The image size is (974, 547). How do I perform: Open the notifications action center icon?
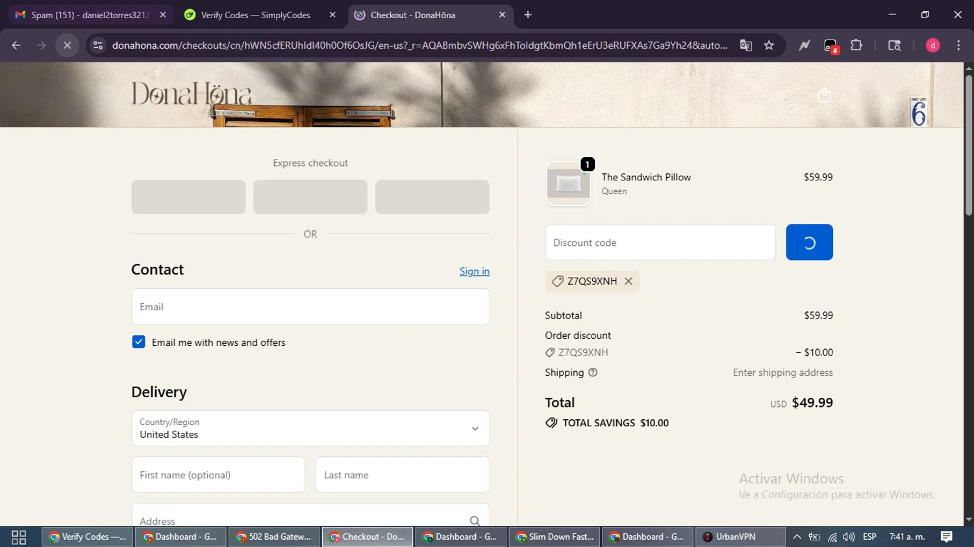[946, 537]
